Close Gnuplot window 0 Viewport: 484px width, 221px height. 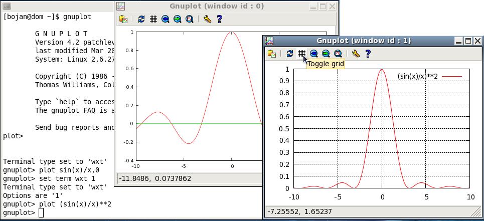tap(332, 6)
